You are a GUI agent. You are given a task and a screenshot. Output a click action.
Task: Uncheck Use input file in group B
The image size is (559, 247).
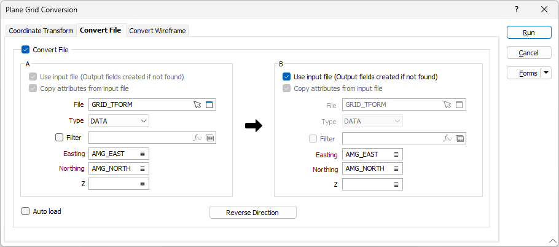click(x=286, y=77)
